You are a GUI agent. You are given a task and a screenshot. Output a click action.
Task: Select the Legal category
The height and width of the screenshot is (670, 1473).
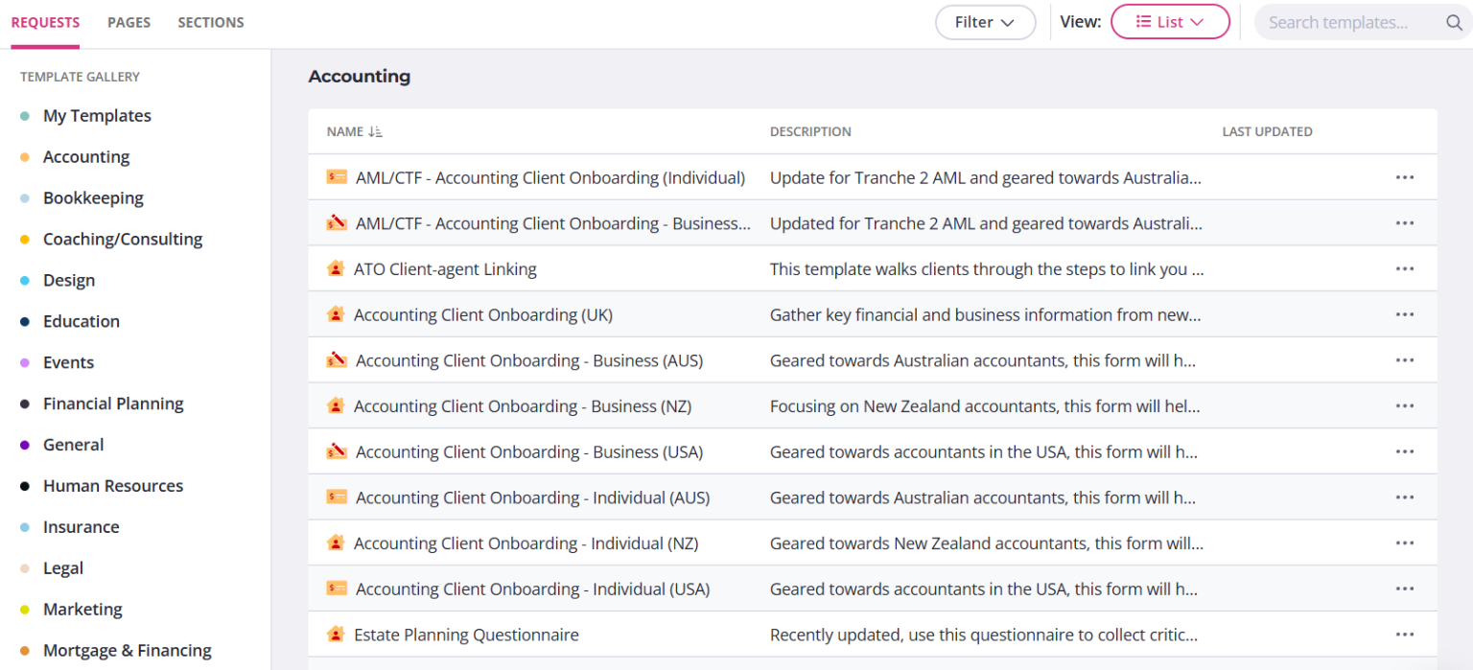coord(63,569)
